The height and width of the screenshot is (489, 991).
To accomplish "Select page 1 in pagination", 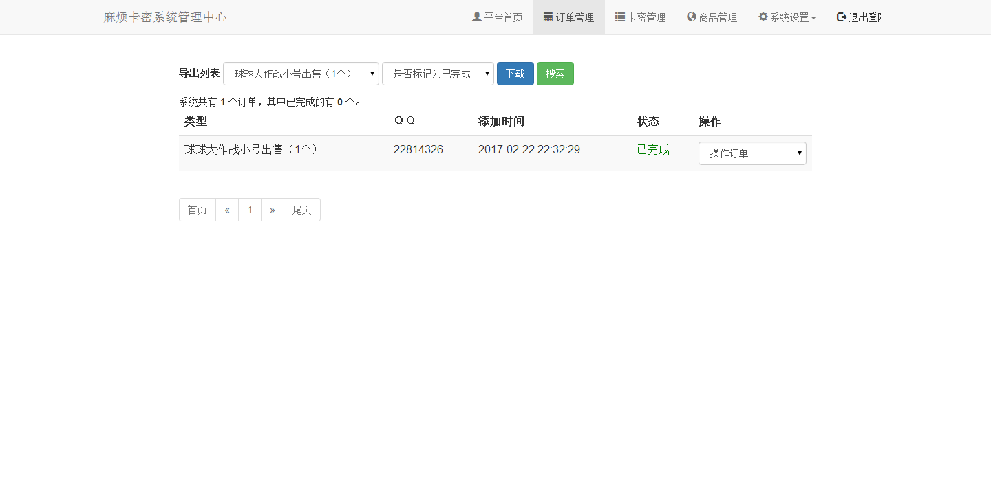I will click(250, 210).
